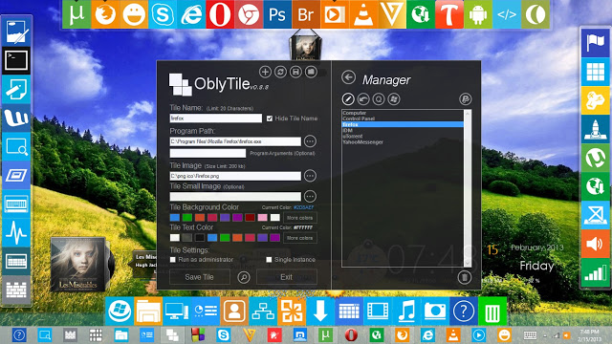This screenshot has width=612, height=344.
Task: Open the green recycle bin tile in the bottom dock
Action: tap(492, 312)
